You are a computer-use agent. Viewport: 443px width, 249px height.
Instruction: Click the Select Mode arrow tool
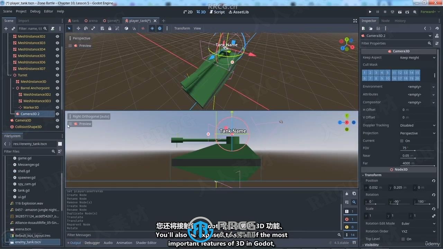(x=69, y=28)
